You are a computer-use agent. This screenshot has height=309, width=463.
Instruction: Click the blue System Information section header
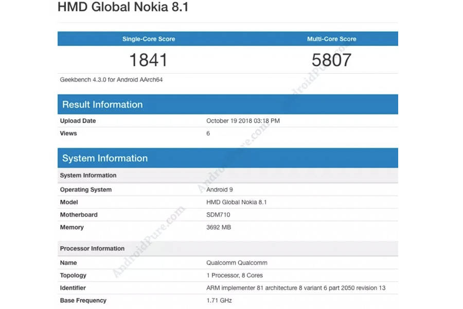[228, 158]
